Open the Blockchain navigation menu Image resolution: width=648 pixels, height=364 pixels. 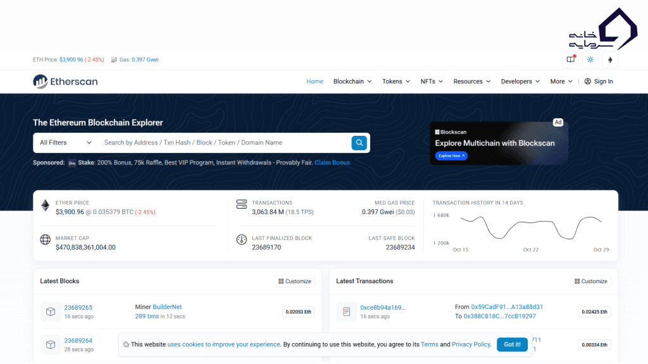(352, 81)
